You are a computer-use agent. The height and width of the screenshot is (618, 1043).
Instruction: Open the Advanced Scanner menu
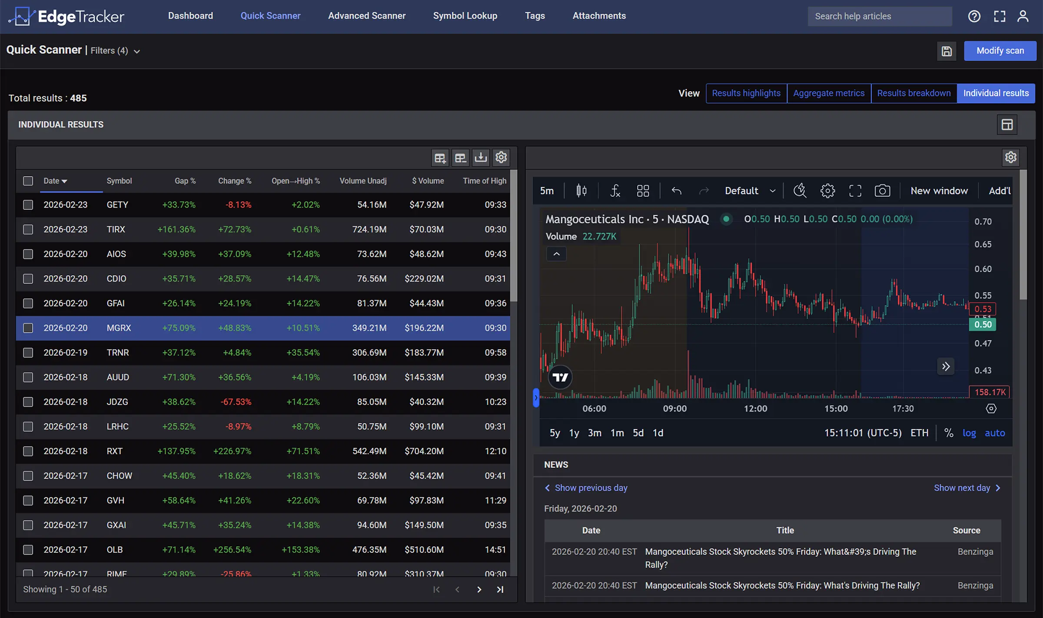coord(366,16)
